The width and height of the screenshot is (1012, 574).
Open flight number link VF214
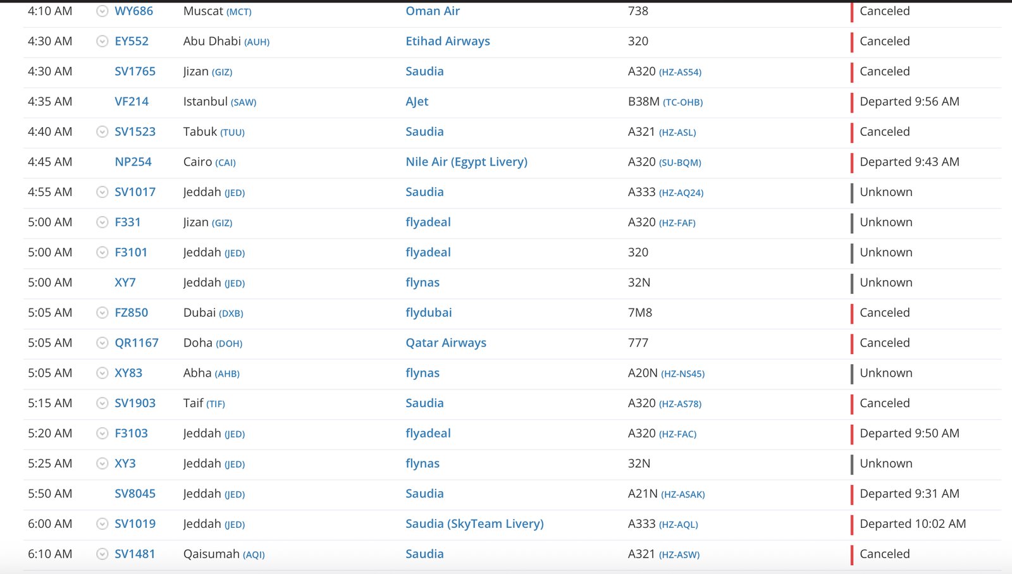click(132, 102)
